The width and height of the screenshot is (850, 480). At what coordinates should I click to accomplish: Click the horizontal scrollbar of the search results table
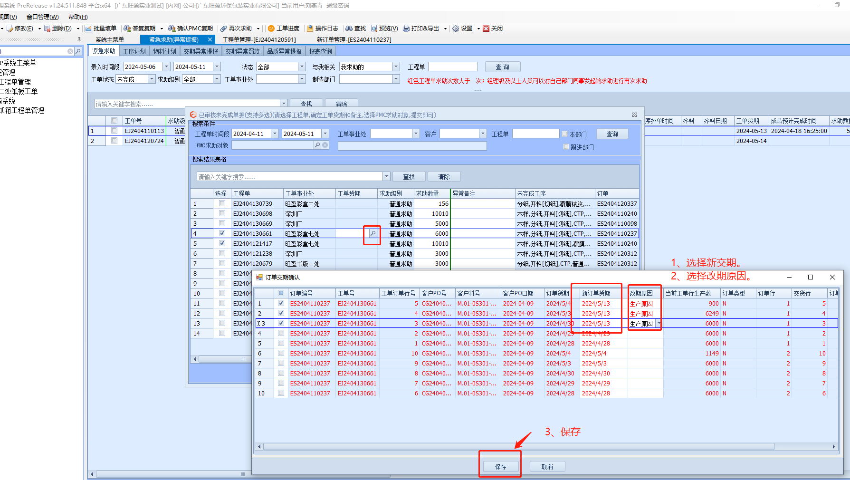click(x=225, y=359)
